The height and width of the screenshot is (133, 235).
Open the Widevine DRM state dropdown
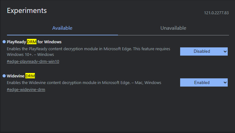(x=204, y=82)
